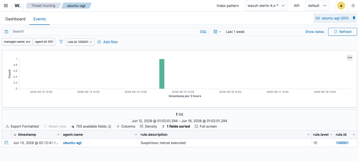Add a new filter
This screenshot has height=161, width=359.
(107, 42)
